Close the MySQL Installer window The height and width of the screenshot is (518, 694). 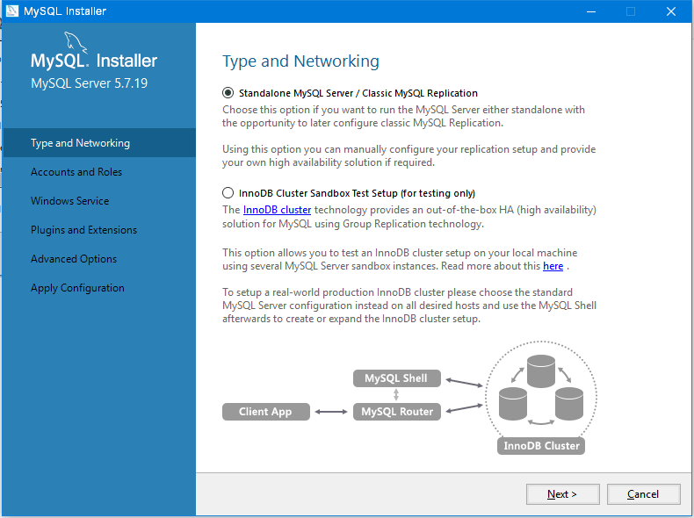tap(671, 11)
